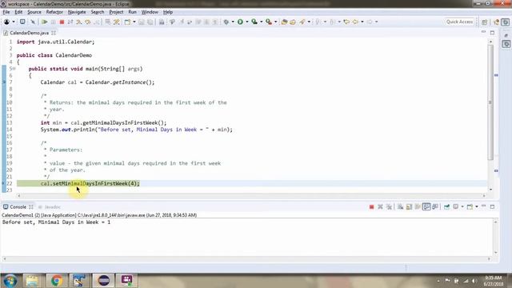Click the Debug bug icon in toolbar
Image resolution: width=512 pixels, height=288 pixels.
226,22
